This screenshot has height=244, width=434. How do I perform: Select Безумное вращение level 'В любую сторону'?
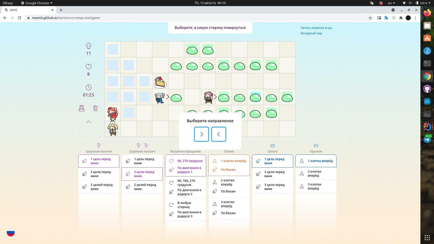(x=185, y=209)
